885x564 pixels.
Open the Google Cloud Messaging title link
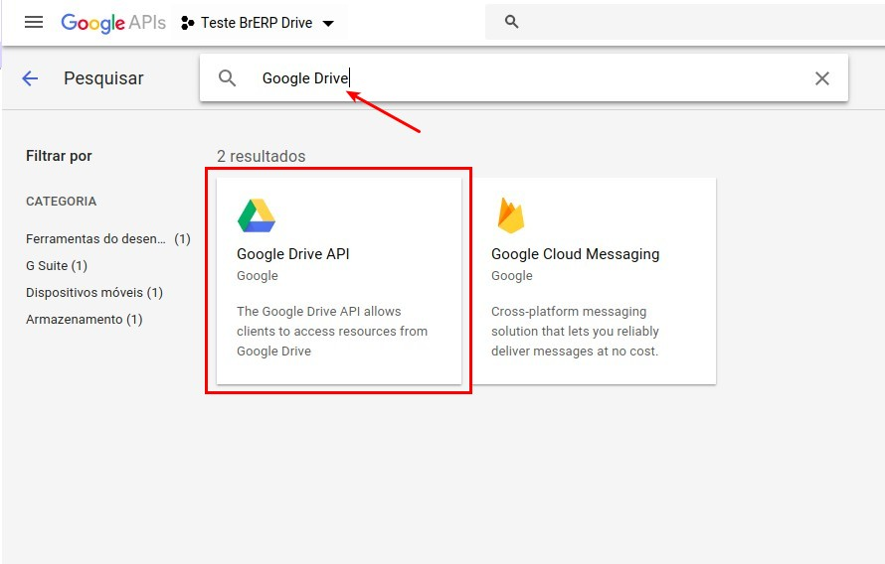pos(575,254)
